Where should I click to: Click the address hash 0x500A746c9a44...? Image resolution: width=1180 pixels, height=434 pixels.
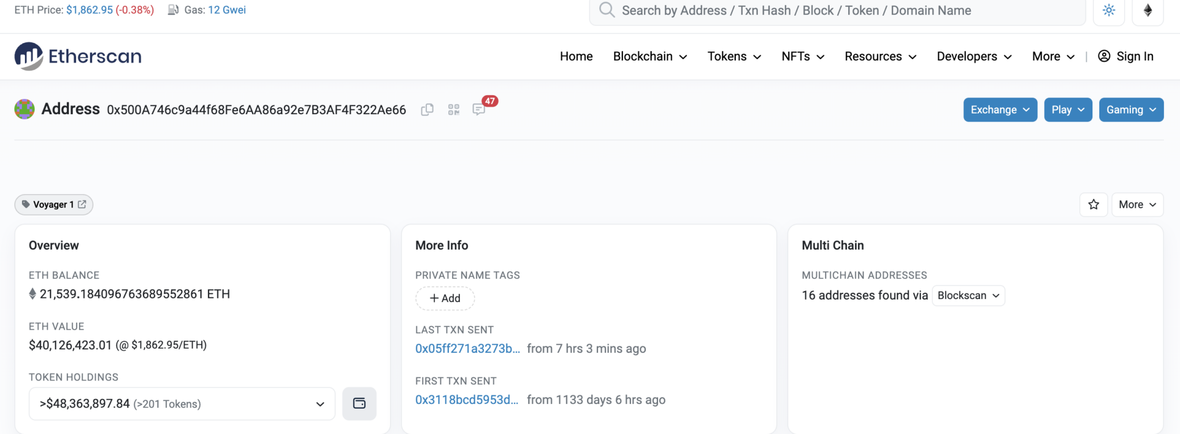pos(256,110)
